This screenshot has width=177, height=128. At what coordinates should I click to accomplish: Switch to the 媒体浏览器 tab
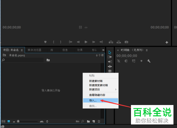click(x=34, y=50)
